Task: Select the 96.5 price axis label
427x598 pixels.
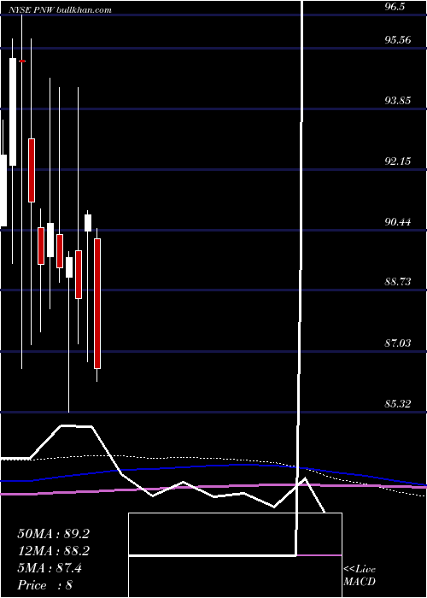Action: [395, 7]
